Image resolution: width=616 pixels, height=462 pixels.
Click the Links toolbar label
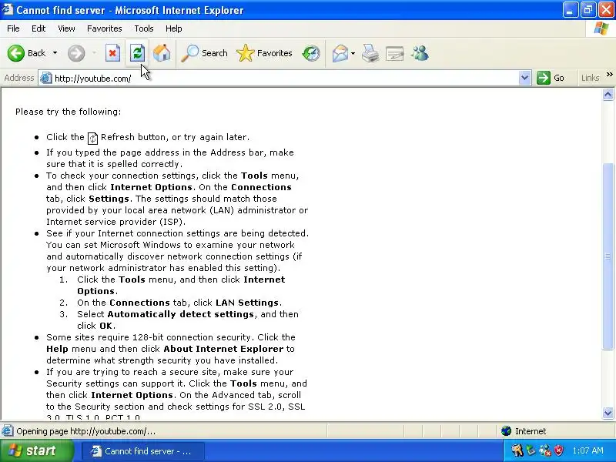point(590,78)
